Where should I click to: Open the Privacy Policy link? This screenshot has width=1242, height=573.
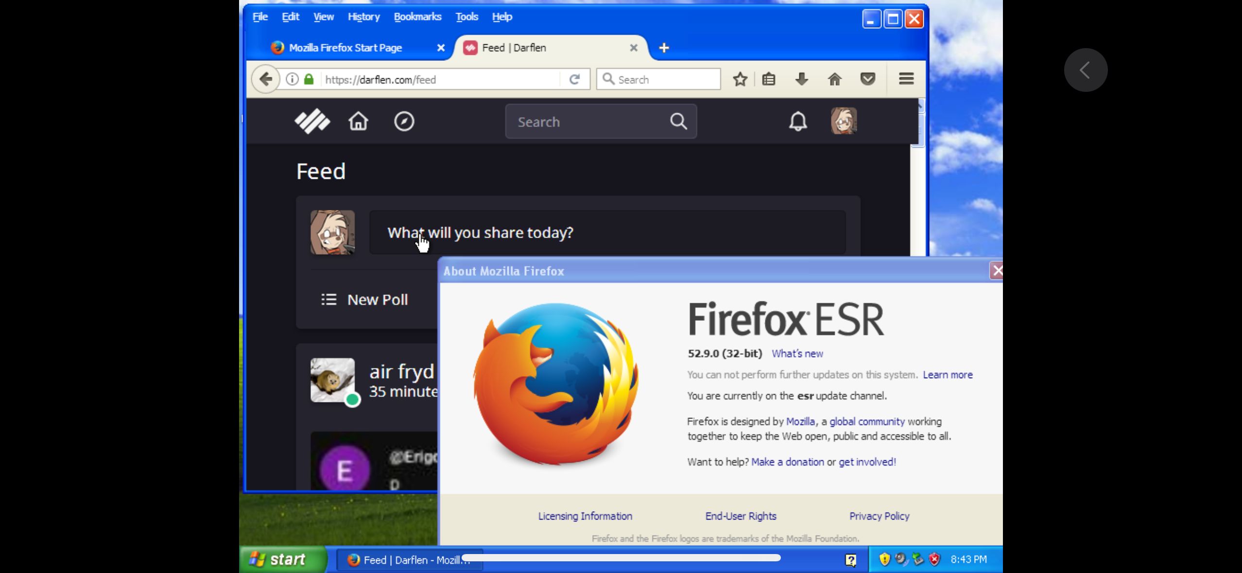pos(879,516)
